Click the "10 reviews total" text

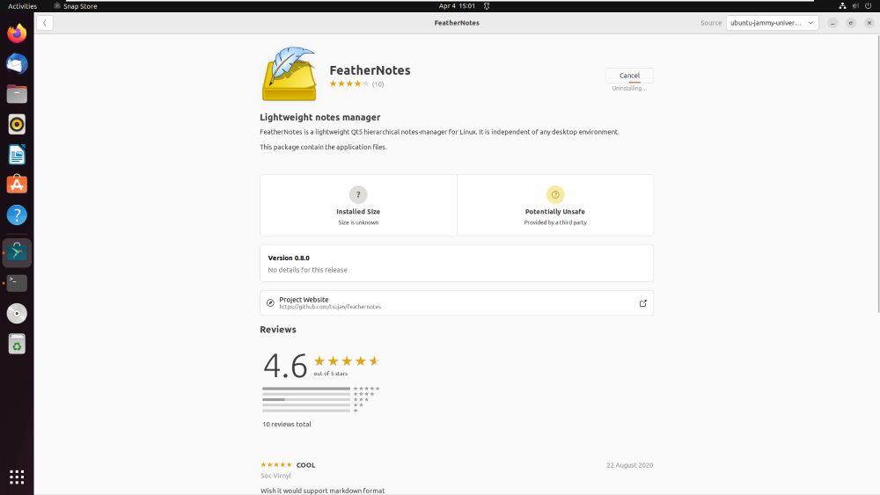(286, 425)
